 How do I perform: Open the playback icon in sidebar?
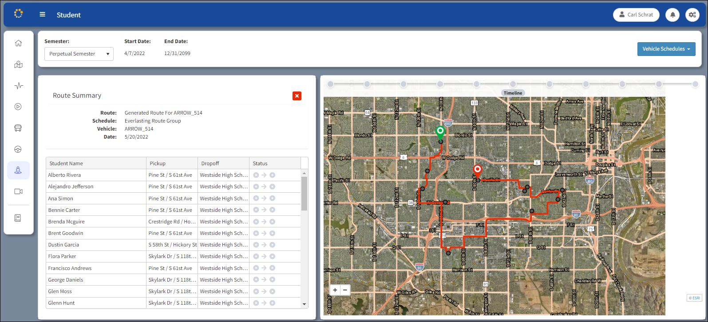(18, 107)
